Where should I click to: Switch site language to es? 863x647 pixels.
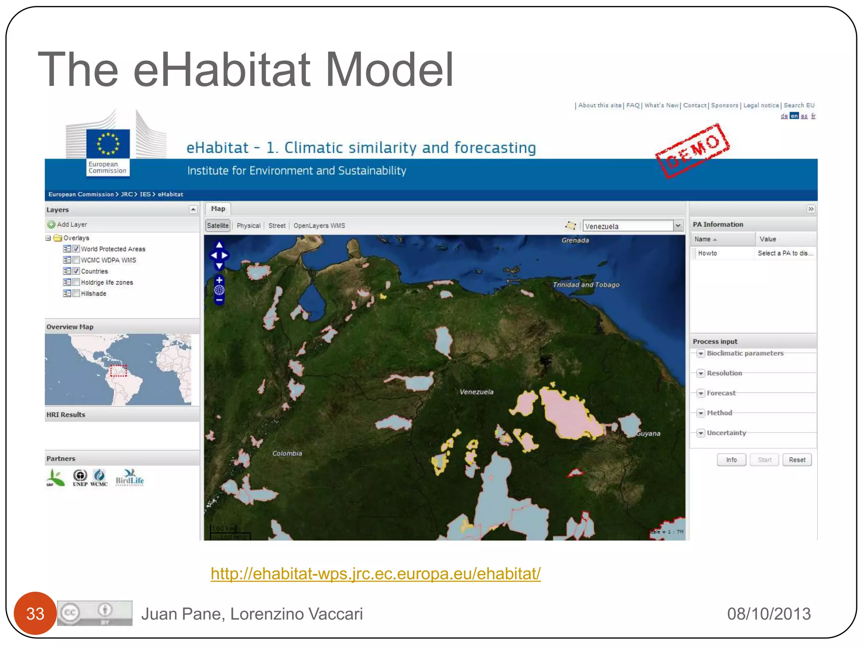804,116
